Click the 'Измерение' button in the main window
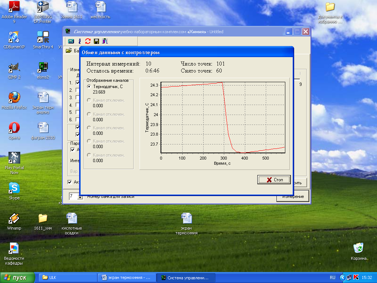The width and height of the screenshot is (377, 283). click(x=293, y=196)
